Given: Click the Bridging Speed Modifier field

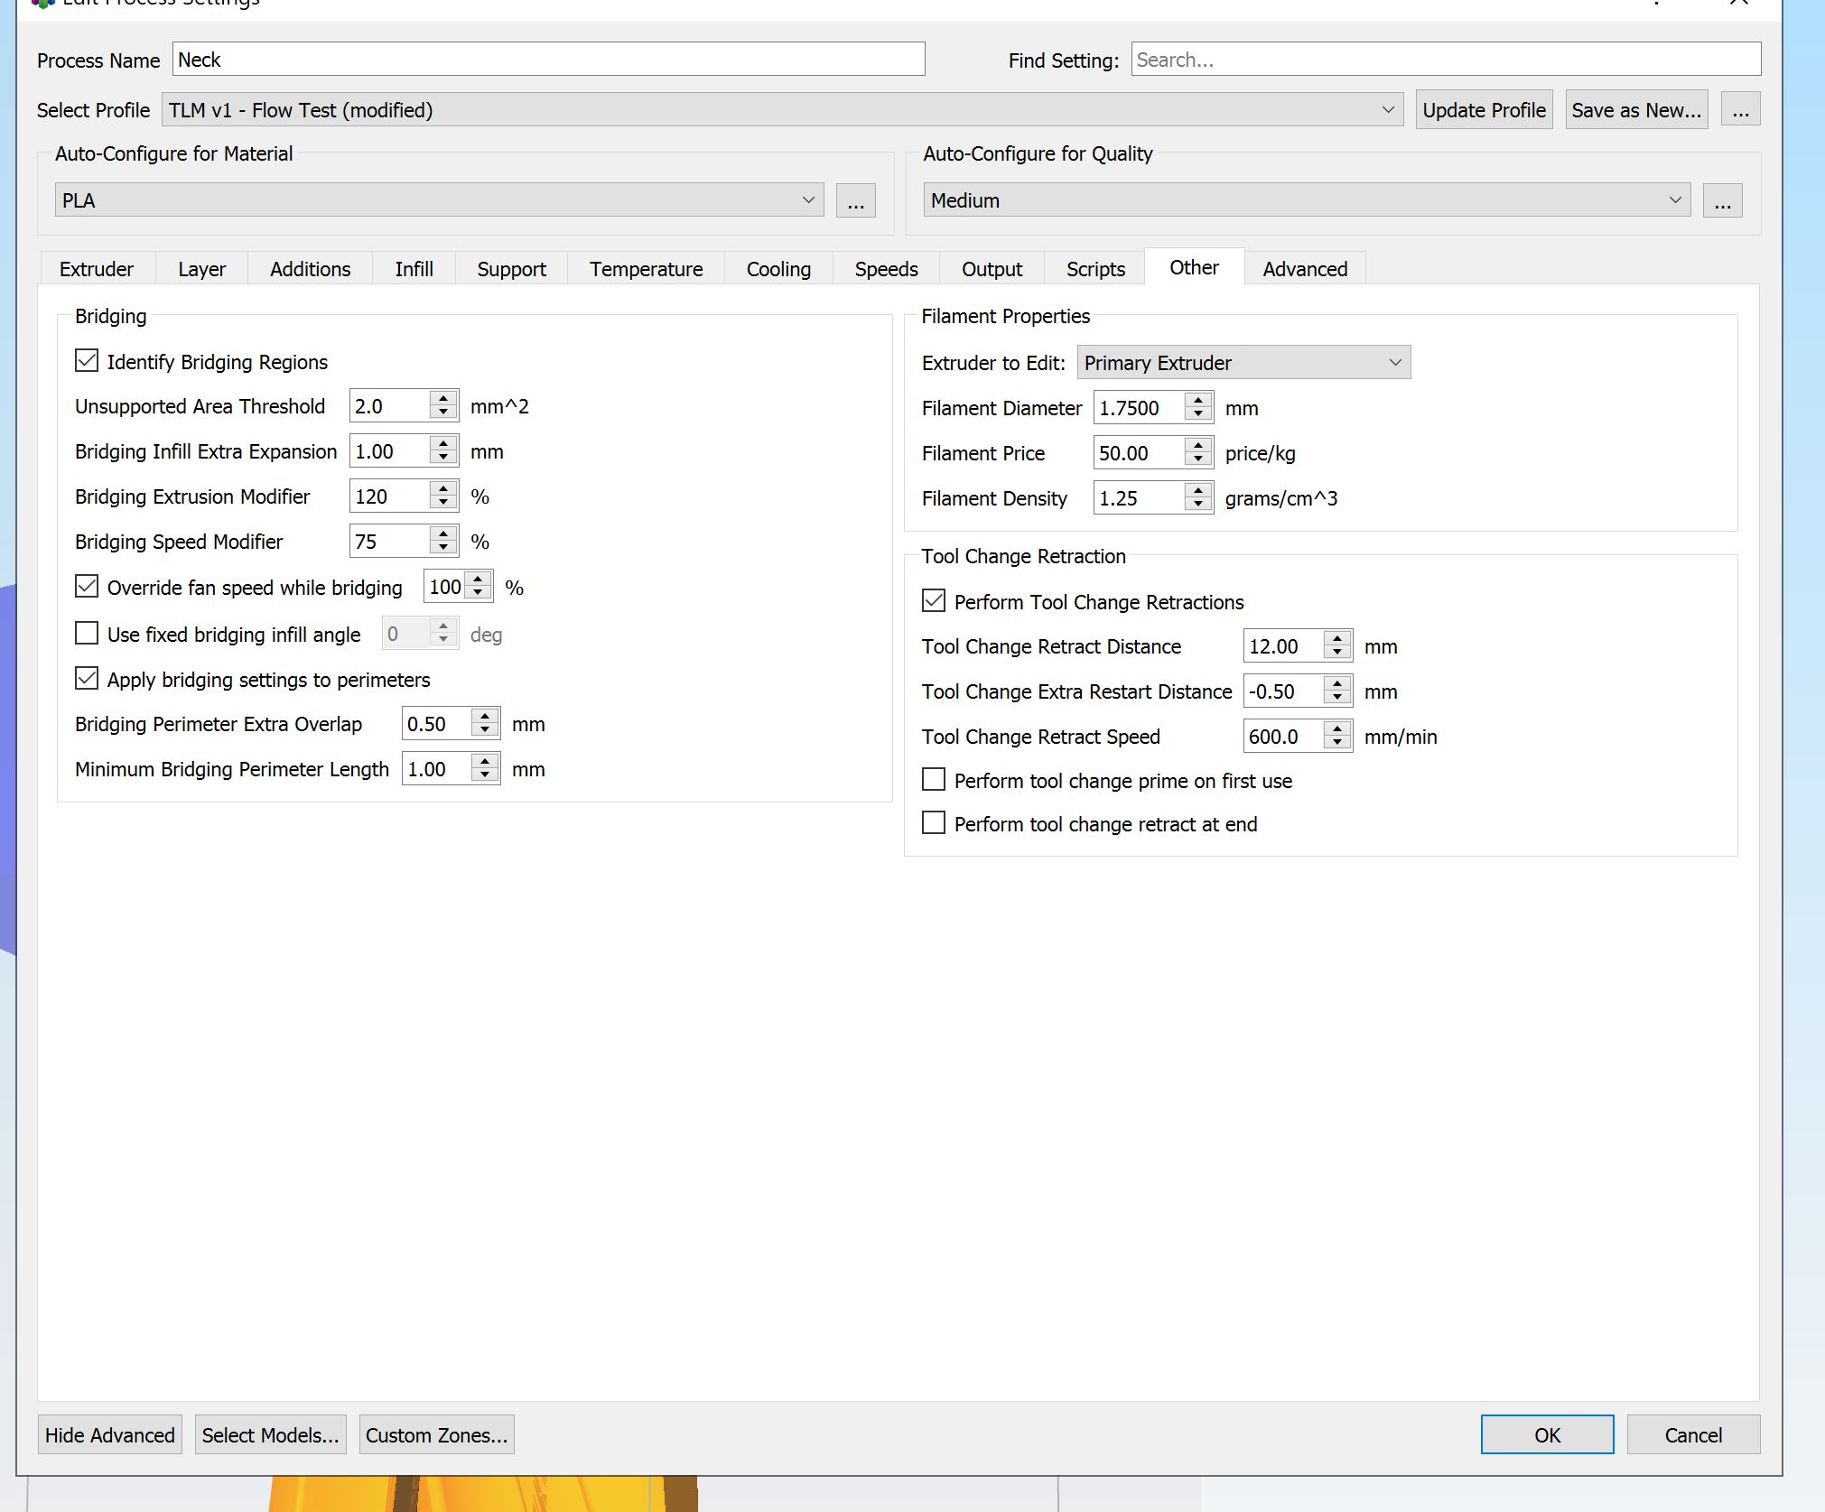Looking at the screenshot, I should click(389, 542).
